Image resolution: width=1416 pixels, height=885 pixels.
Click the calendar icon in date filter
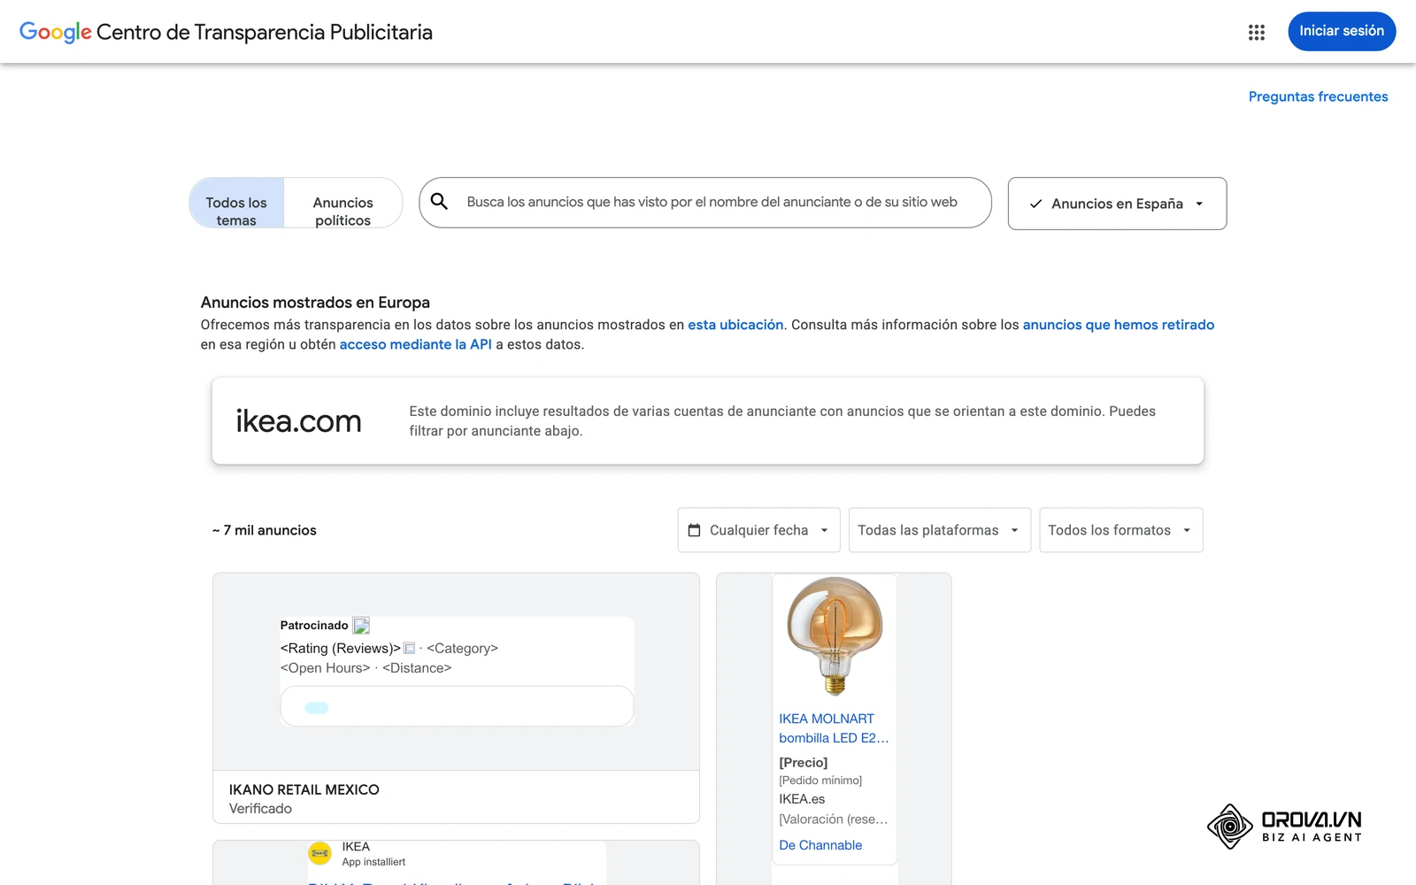(x=695, y=530)
